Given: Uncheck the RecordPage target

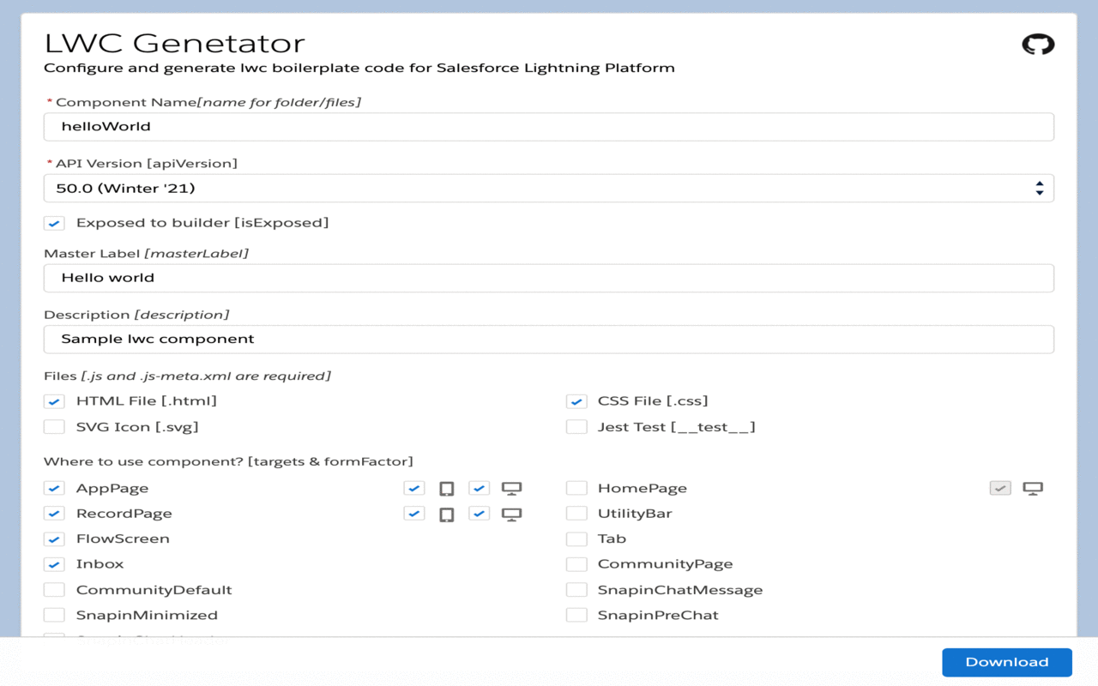Looking at the screenshot, I should (54, 514).
